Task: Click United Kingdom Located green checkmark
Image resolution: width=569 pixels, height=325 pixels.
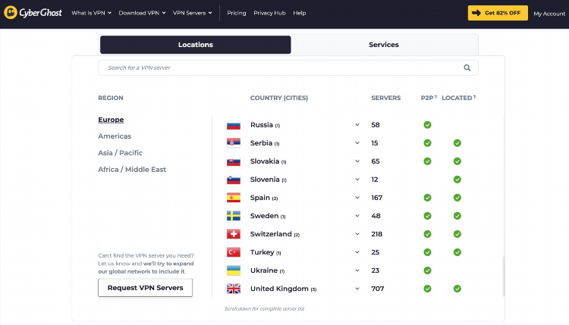Action: click(457, 289)
